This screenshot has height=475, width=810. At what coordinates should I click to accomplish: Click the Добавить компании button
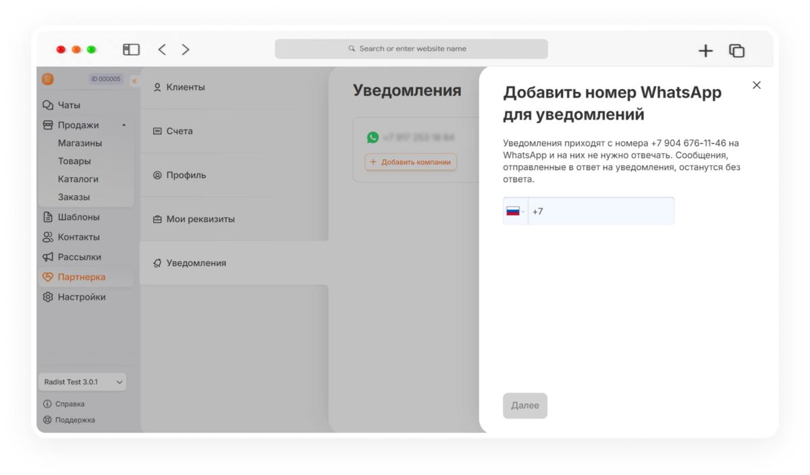point(411,162)
